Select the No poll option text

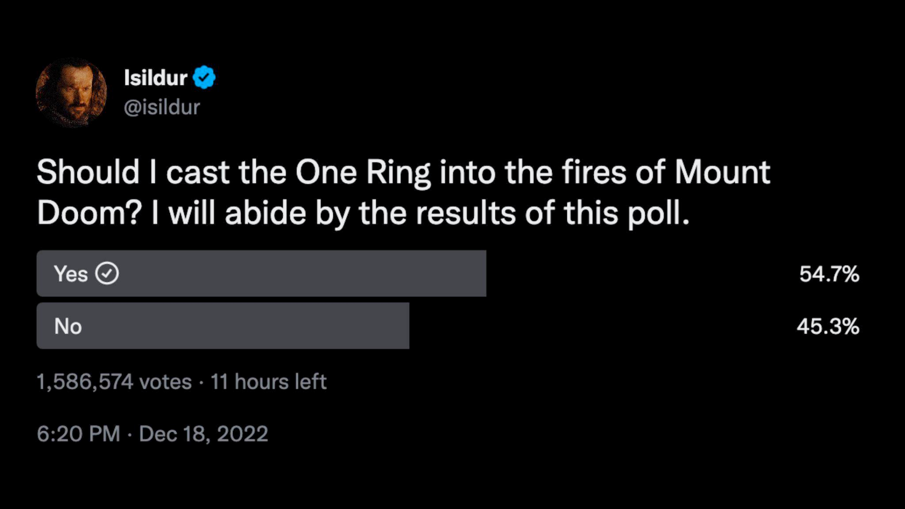tap(68, 326)
